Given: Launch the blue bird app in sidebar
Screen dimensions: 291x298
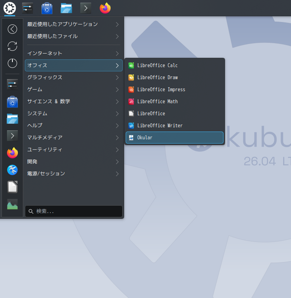Looking at the screenshot, I should tap(12, 170).
